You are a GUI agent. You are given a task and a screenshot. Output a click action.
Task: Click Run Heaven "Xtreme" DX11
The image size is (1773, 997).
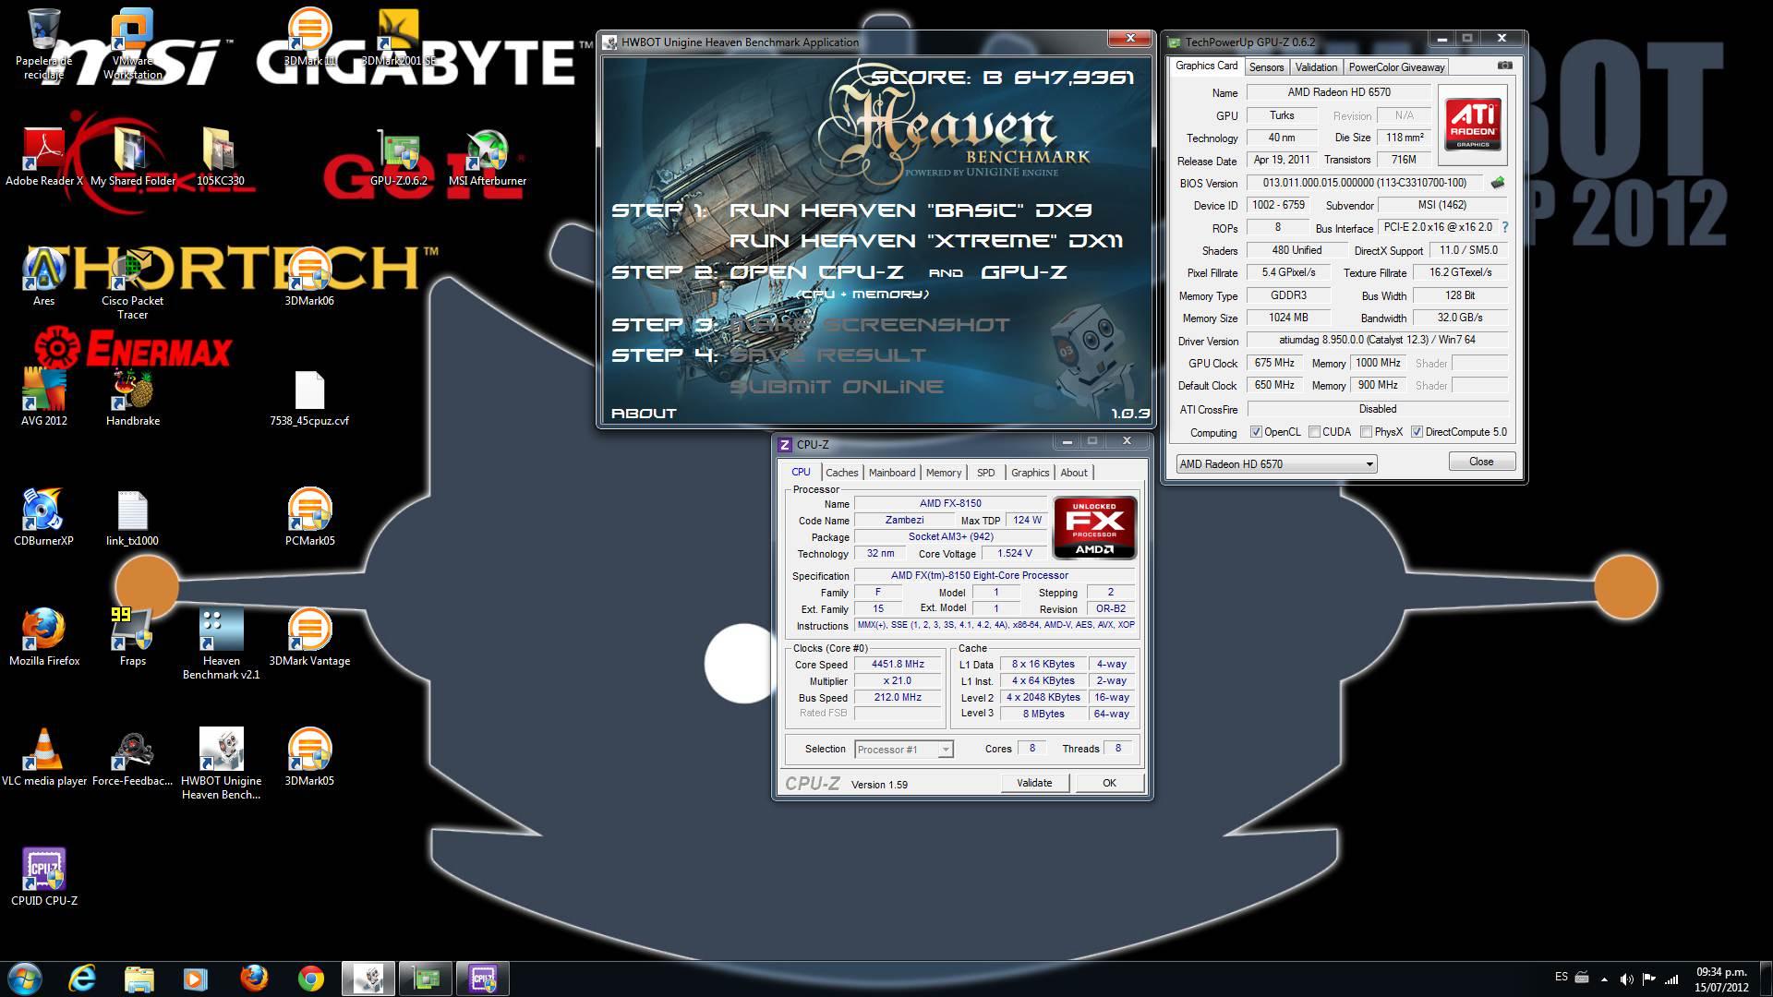coord(925,241)
